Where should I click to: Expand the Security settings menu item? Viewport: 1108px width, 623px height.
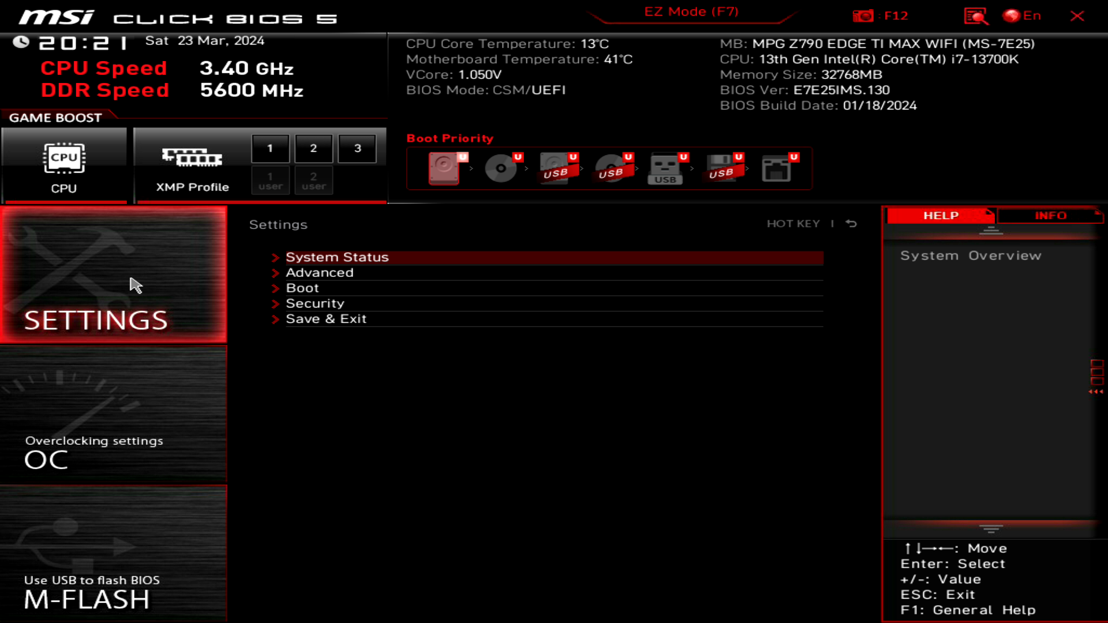315,303
